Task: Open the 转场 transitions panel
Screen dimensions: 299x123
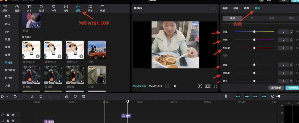Action: (x=66, y=8)
